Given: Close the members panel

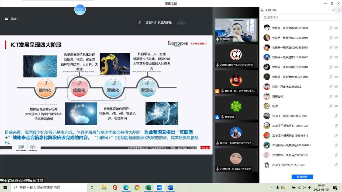Looking at the screenshot, I should pos(334,10).
